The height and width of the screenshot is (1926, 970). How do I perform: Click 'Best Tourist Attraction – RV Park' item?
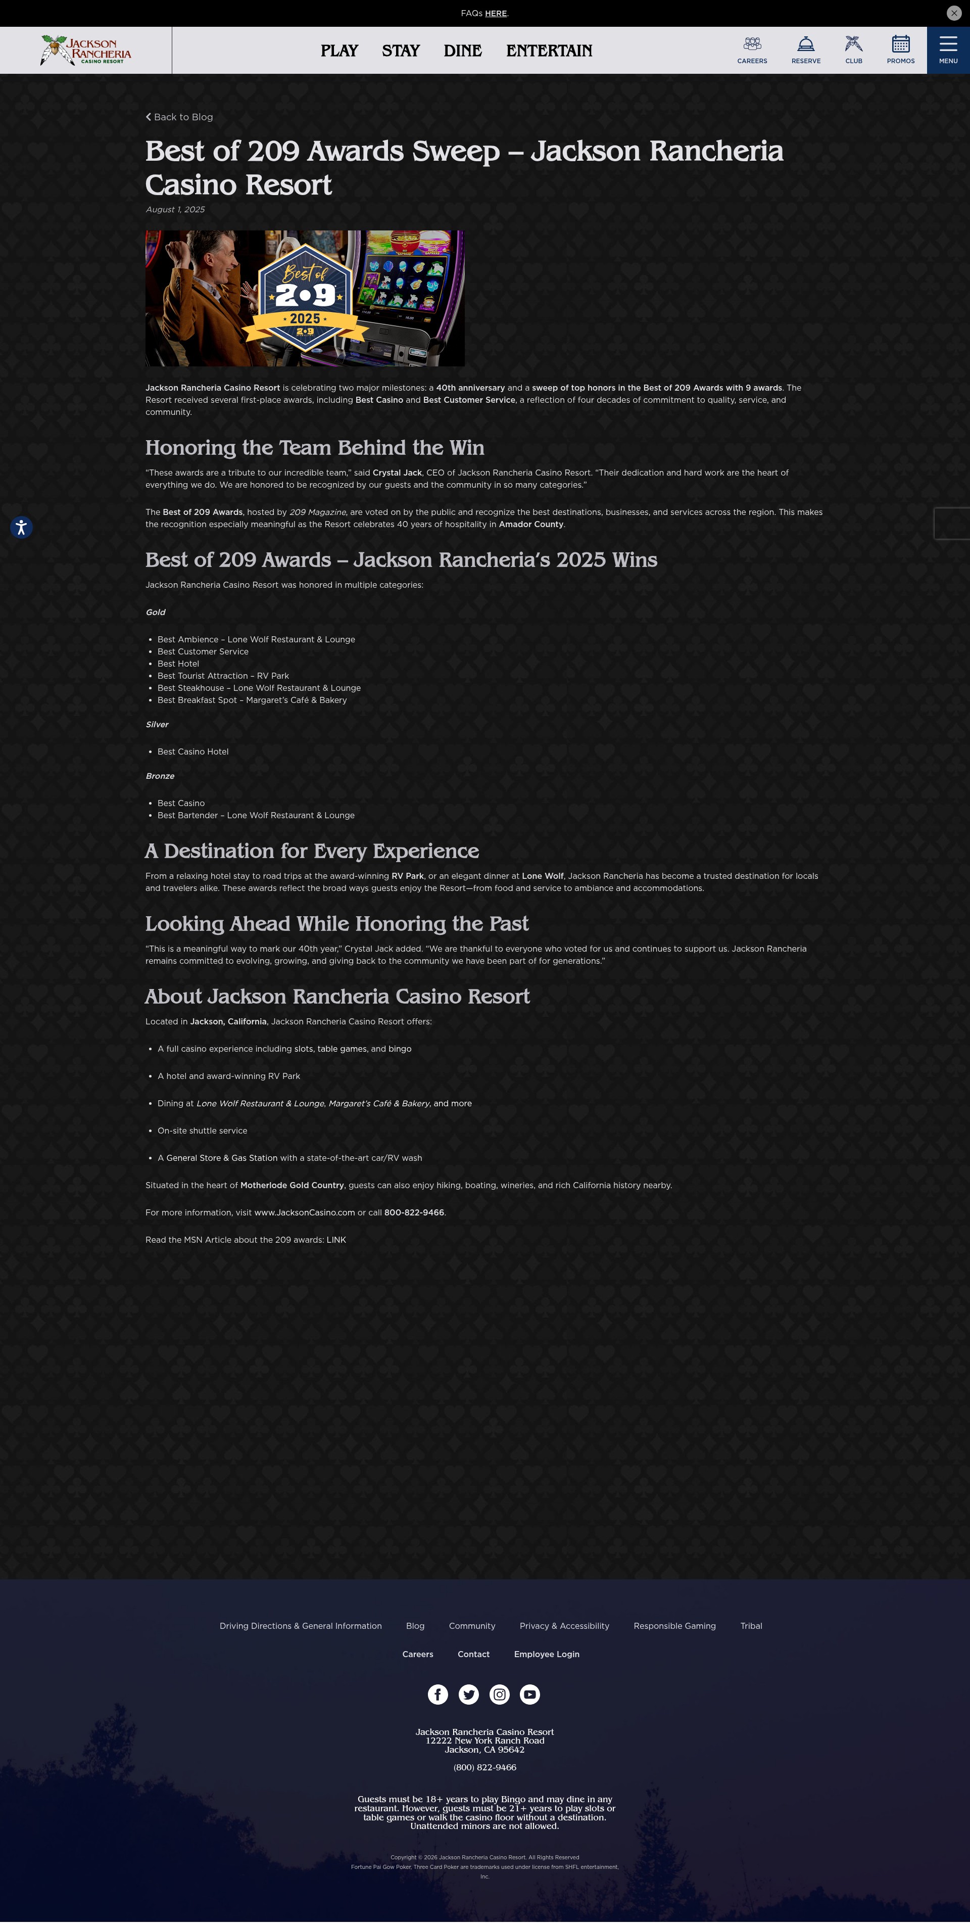[223, 676]
